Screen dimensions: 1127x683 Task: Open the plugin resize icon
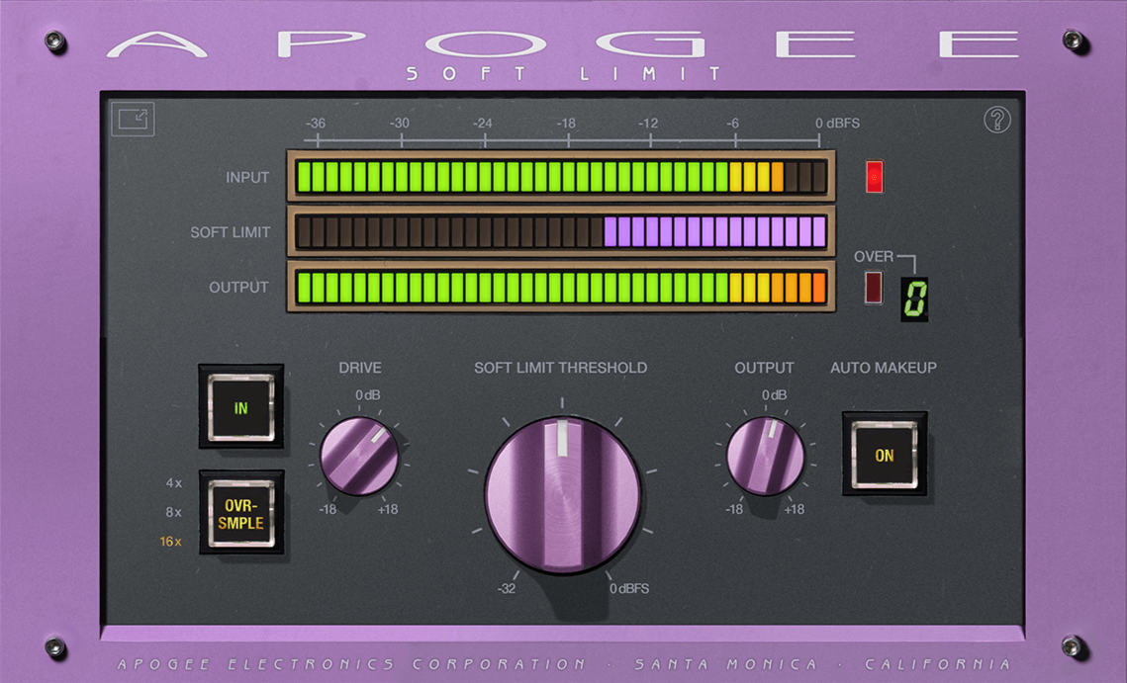(134, 118)
